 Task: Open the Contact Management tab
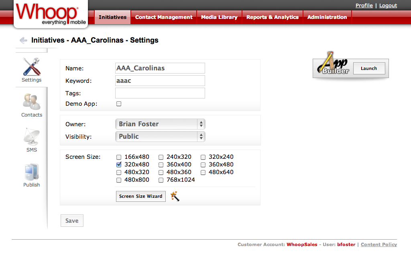pyautogui.click(x=164, y=17)
